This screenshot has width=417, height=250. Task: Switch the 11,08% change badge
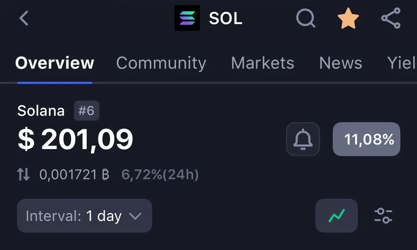(x=366, y=139)
